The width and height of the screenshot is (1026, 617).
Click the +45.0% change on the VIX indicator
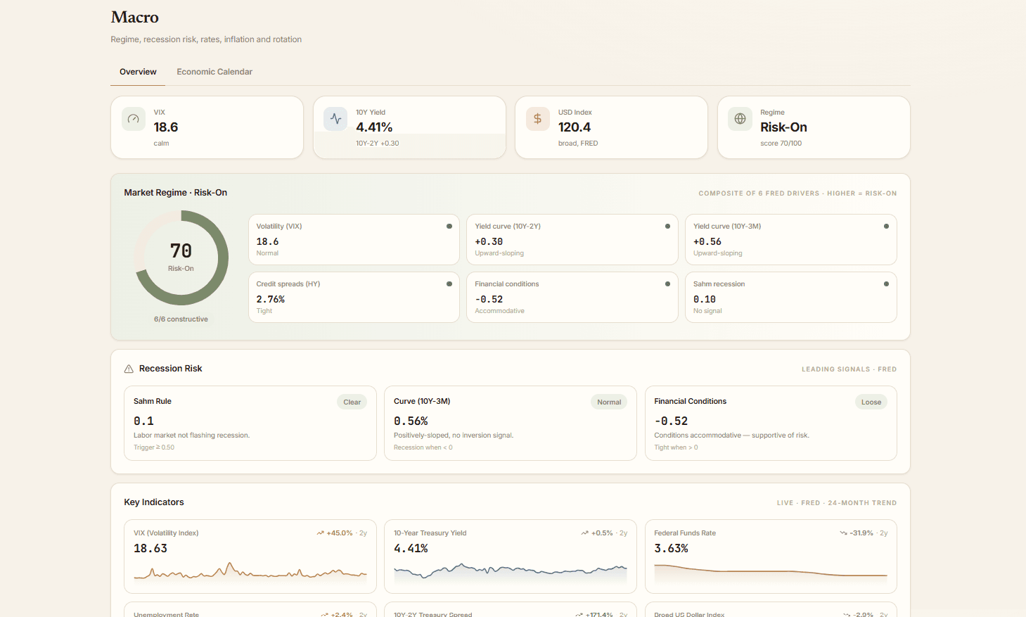point(340,533)
